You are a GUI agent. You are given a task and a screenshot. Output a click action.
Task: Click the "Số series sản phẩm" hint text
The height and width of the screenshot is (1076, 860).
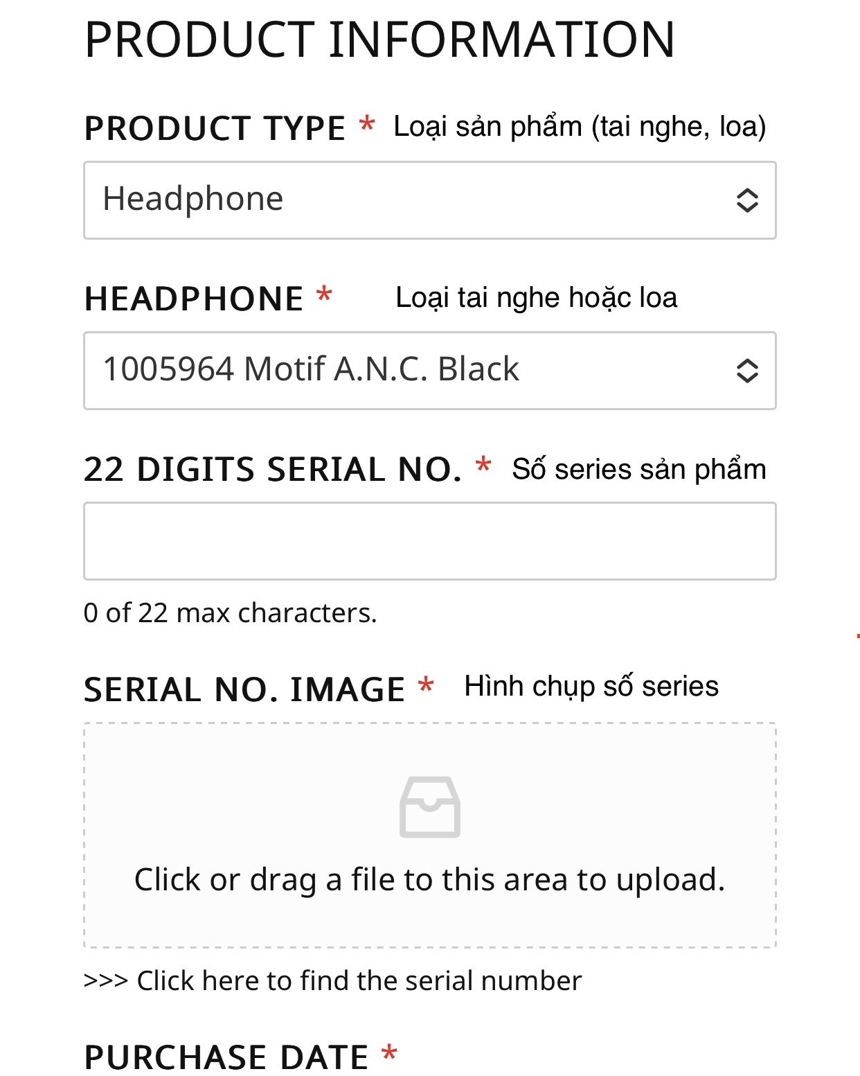pos(638,469)
